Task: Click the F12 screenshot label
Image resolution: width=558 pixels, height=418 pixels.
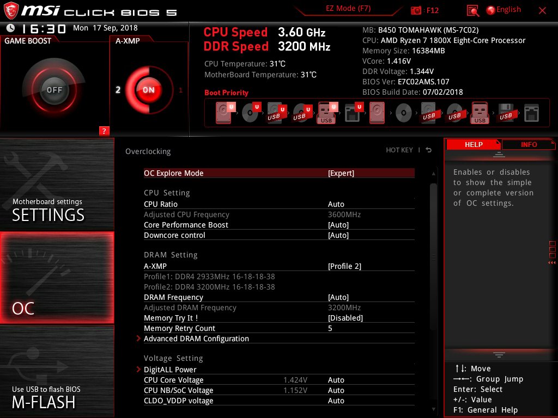Action: pos(432,10)
